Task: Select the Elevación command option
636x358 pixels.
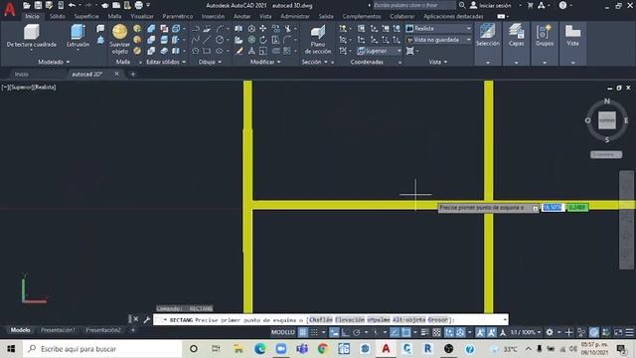Action: point(350,320)
